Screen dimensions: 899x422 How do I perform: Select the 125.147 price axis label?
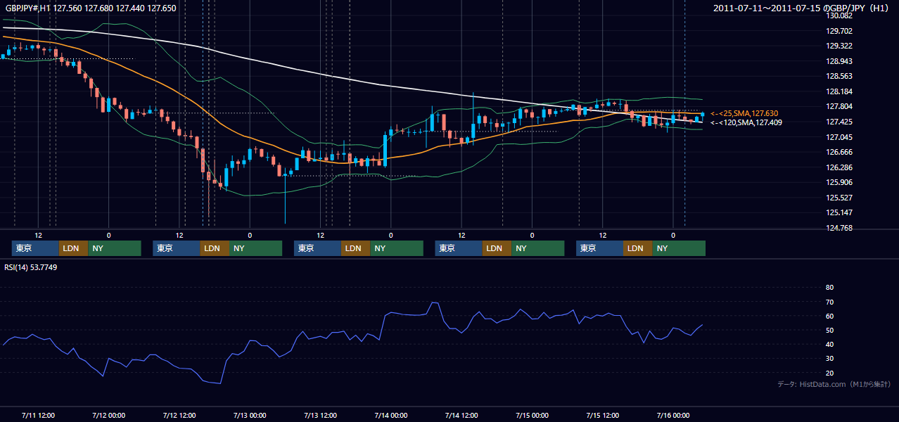(839, 212)
